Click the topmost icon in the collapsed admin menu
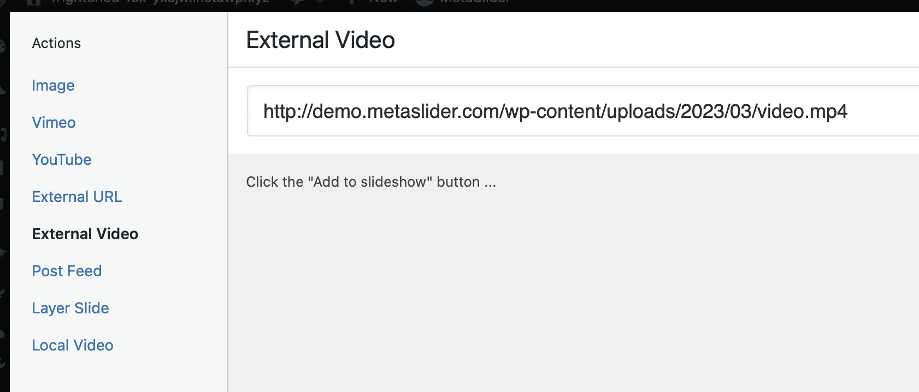The image size is (919, 392). 4,46
